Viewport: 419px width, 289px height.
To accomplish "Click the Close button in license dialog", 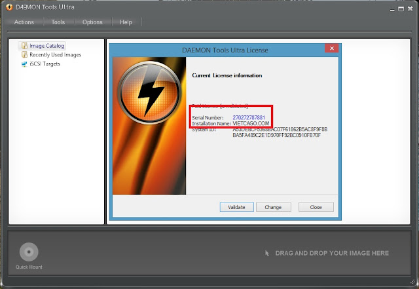I will (x=316, y=207).
